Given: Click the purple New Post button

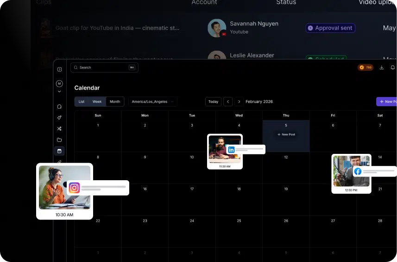Looking at the screenshot, I should click(x=387, y=102).
